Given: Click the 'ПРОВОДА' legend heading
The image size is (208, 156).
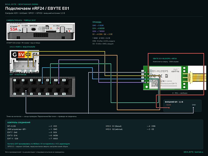Looking at the screenshot, I should [x=97, y=22].
